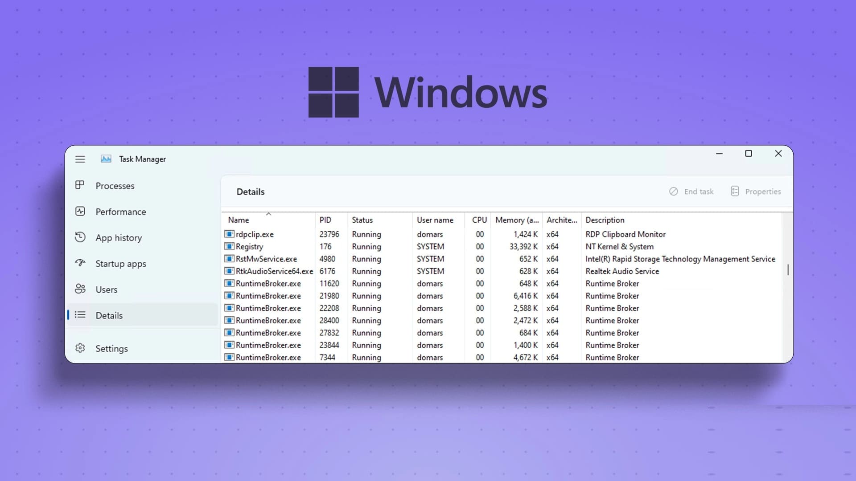Click the sort arrow above Name column
Image resolution: width=856 pixels, height=481 pixels.
point(268,214)
